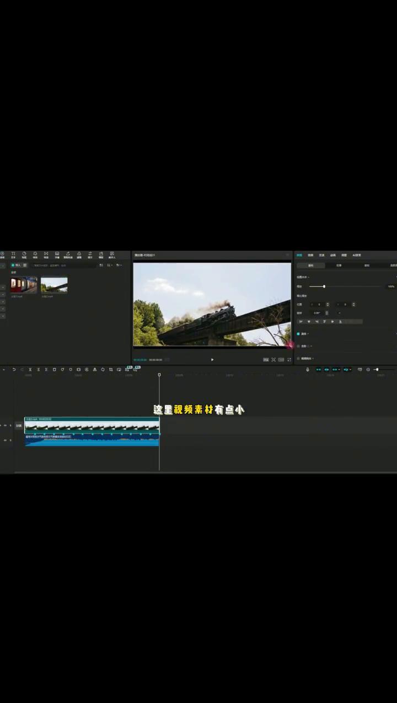Select the split clip tool

30,369
